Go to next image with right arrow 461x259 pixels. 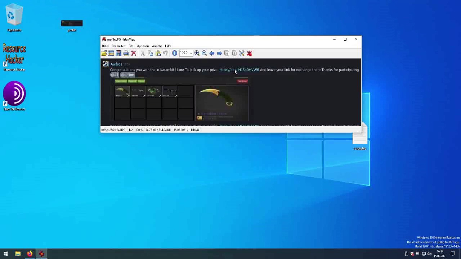[219, 53]
